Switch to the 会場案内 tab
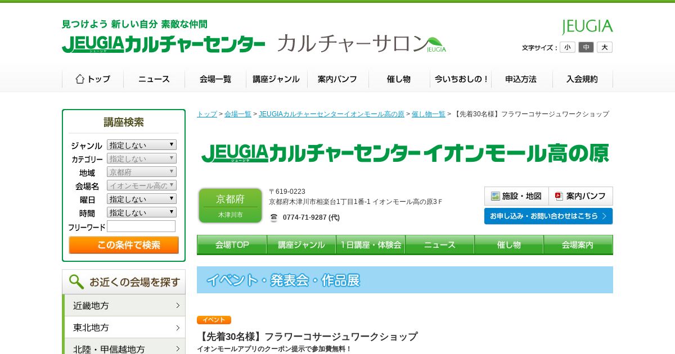 (578, 245)
